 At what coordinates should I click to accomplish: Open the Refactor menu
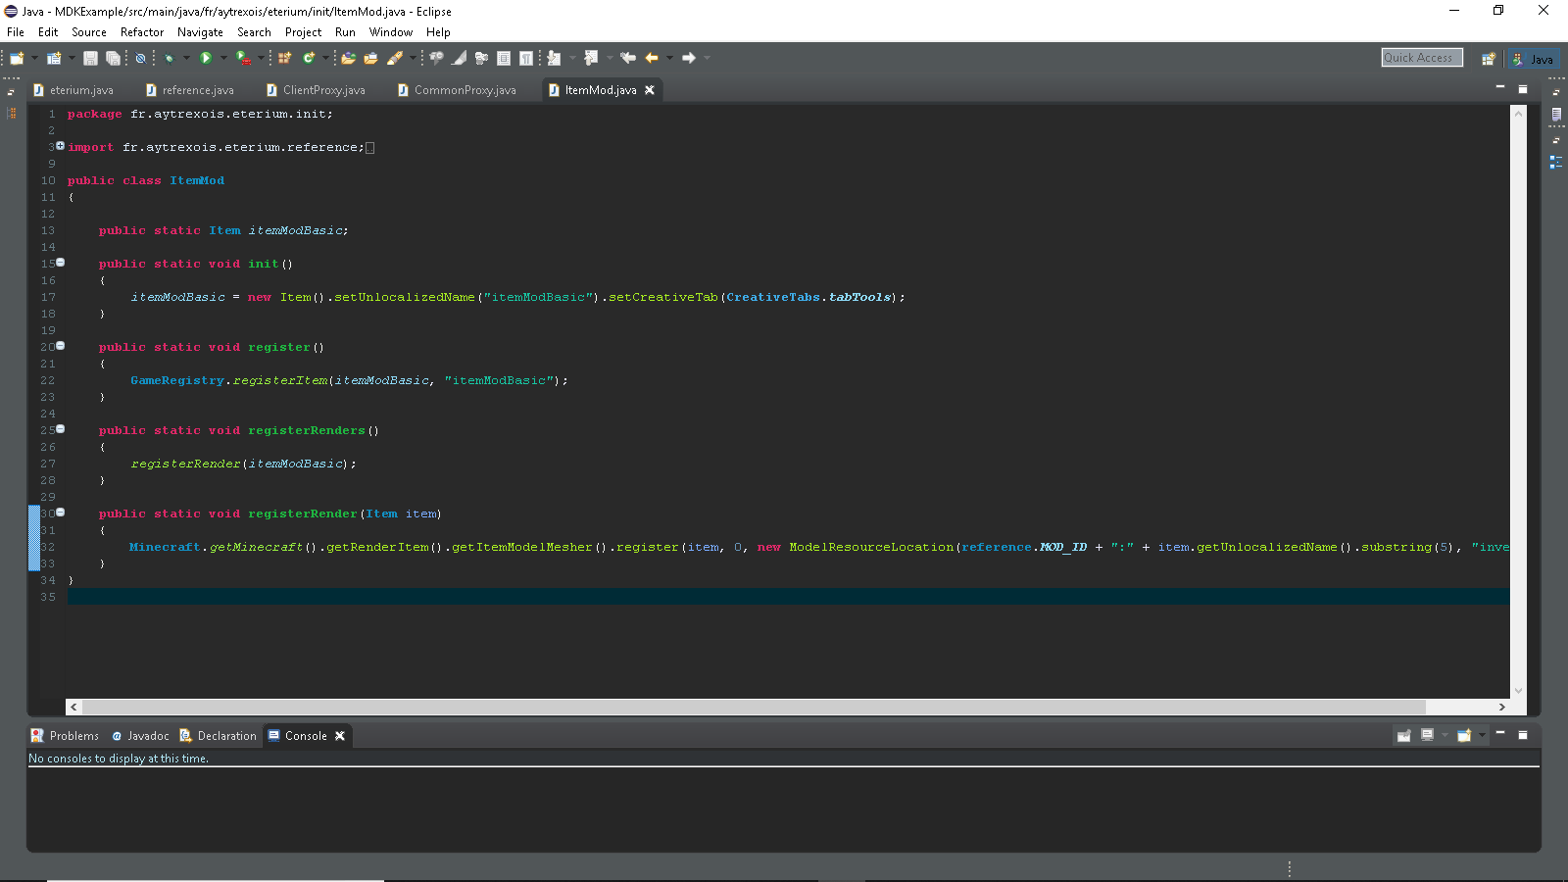pyautogui.click(x=142, y=32)
